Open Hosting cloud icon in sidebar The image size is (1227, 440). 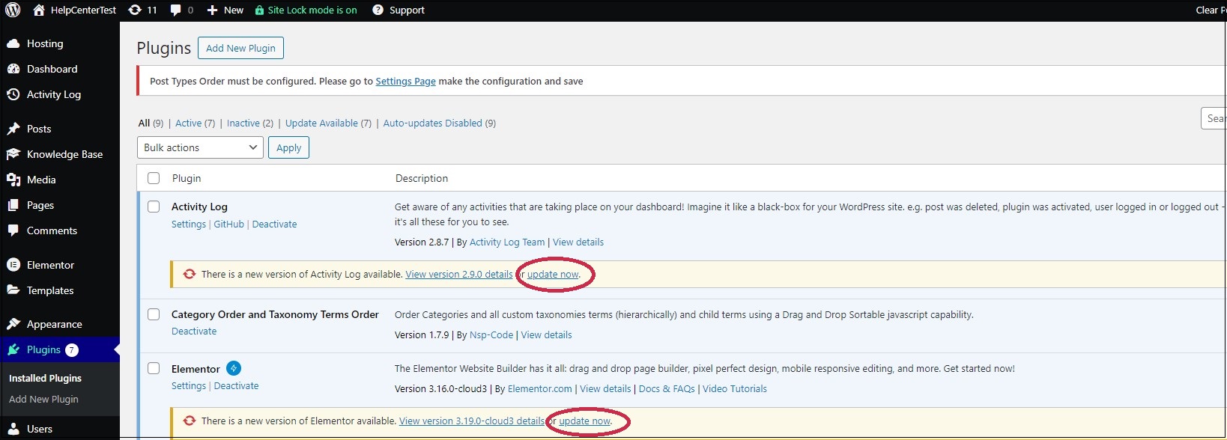click(x=13, y=43)
